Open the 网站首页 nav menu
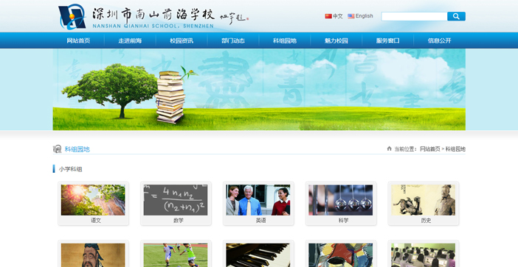518x267 pixels. click(78, 41)
